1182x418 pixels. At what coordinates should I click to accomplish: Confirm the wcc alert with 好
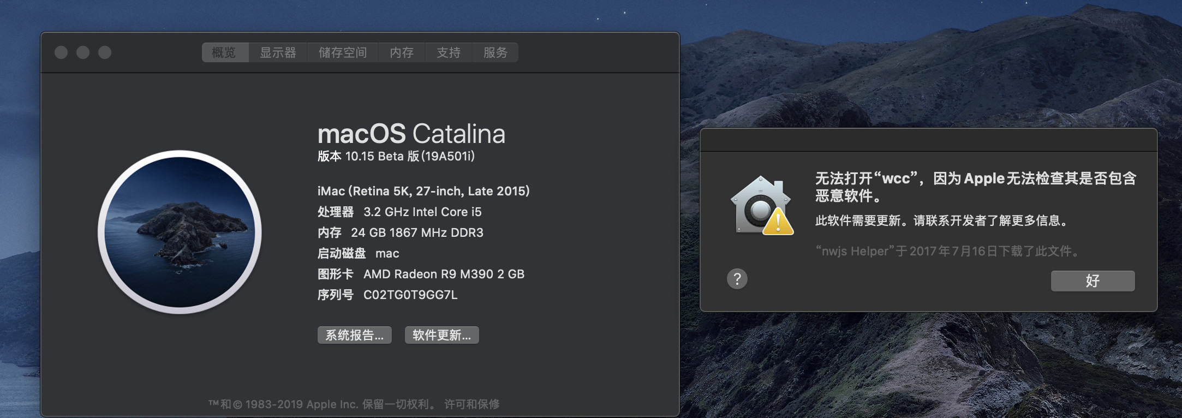tap(1093, 280)
